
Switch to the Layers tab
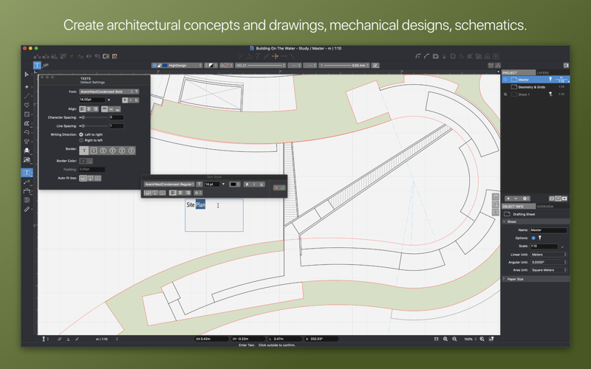pyautogui.click(x=543, y=72)
